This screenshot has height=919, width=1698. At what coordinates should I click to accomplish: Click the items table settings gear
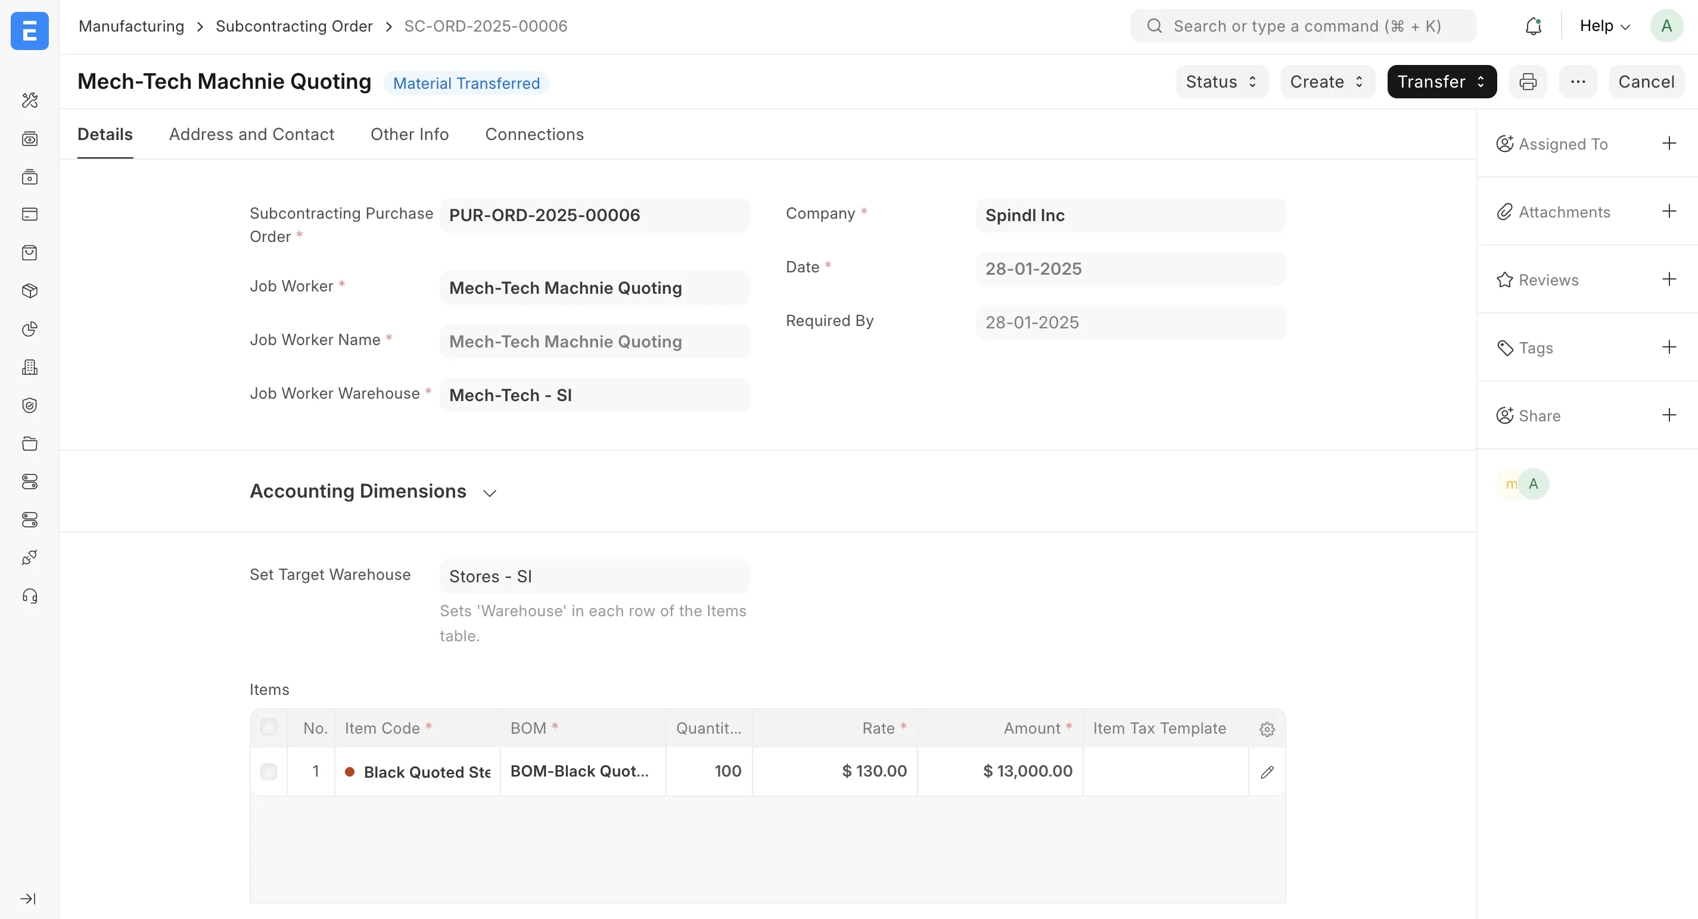point(1266,728)
